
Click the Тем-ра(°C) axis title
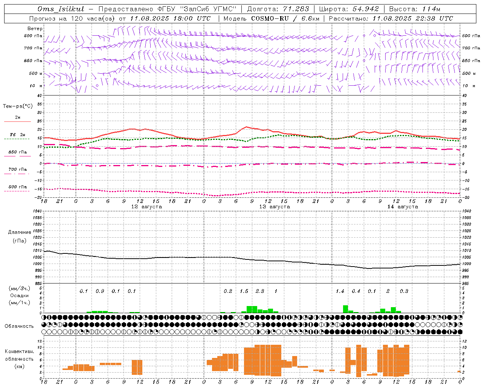point(18,106)
